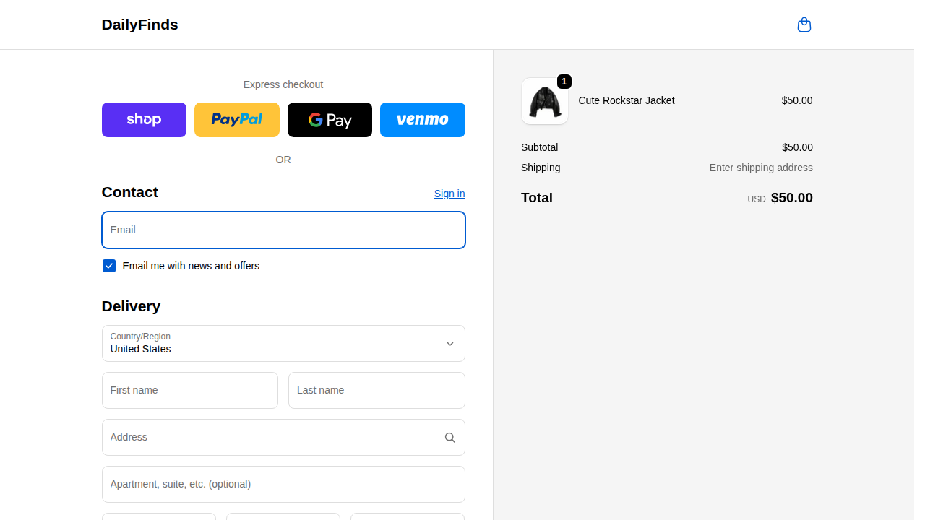Viewport: 925px width, 520px height.
Task: Click the First name field
Action: tap(190, 390)
